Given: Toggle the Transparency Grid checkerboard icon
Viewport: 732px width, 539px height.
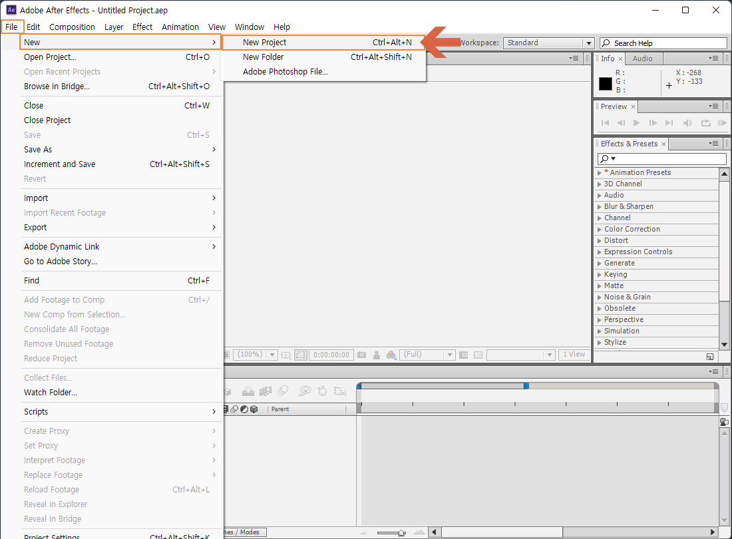Looking at the screenshot, I should pyautogui.click(x=478, y=355).
